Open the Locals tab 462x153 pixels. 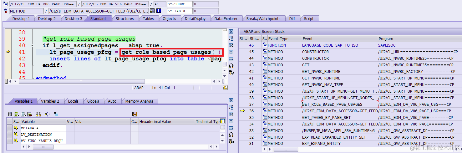[x=73, y=101]
